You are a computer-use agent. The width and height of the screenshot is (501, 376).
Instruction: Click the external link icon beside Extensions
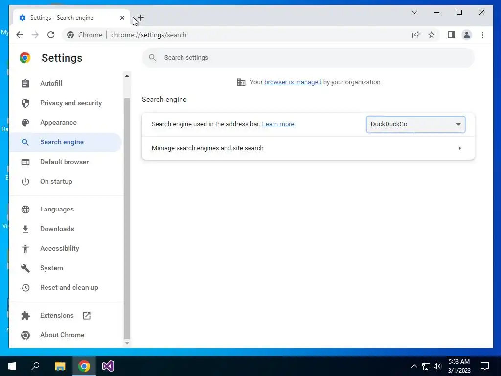point(87,316)
